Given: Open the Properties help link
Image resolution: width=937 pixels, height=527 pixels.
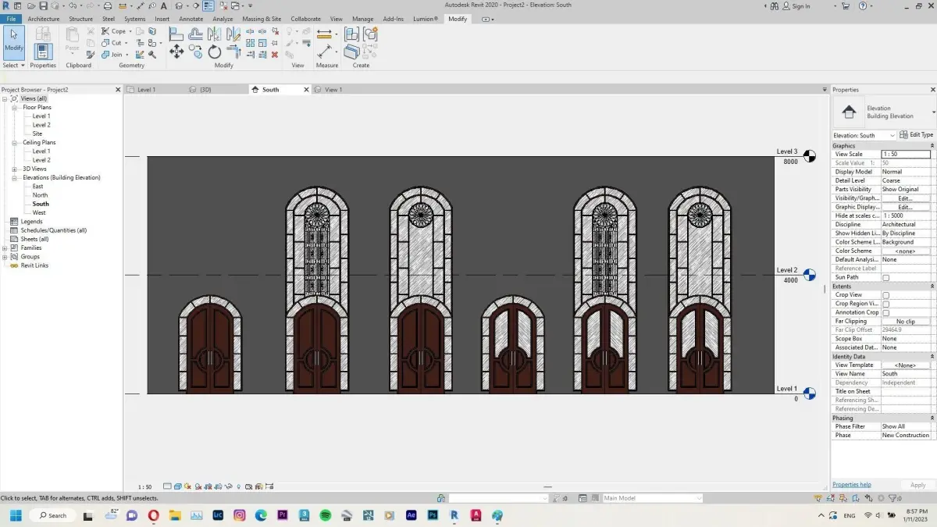Looking at the screenshot, I should click(851, 485).
